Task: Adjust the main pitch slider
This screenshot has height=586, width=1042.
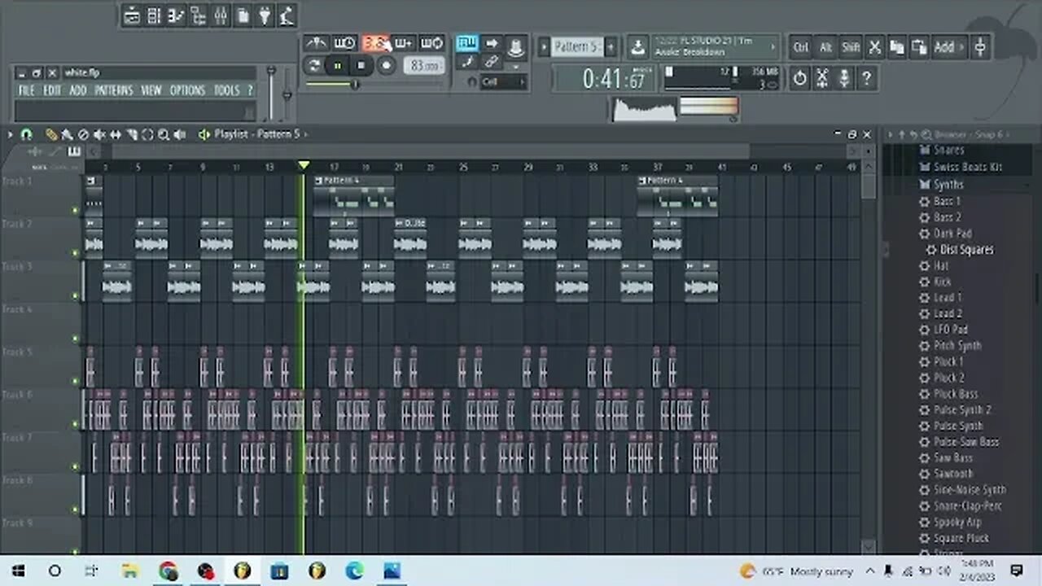Action: (x=287, y=94)
